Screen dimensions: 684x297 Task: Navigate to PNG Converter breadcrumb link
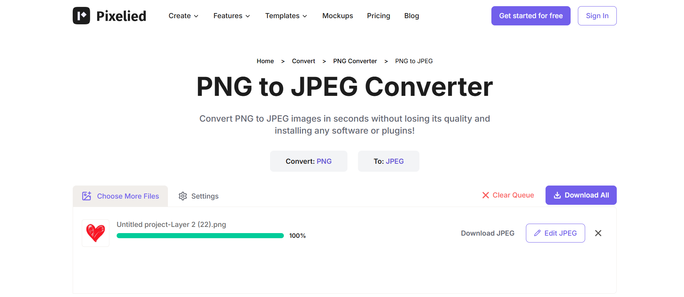(355, 61)
